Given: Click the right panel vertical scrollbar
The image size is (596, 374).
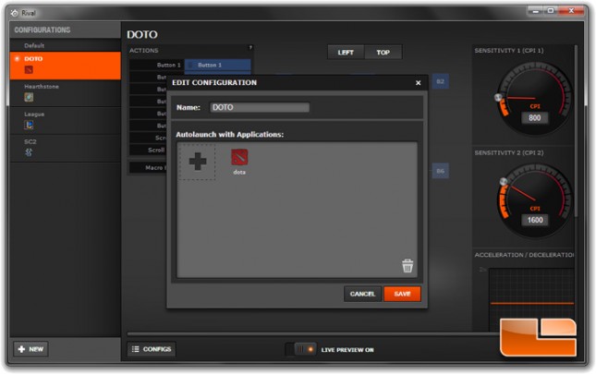Looking at the screenshot, I should point(577,131).
